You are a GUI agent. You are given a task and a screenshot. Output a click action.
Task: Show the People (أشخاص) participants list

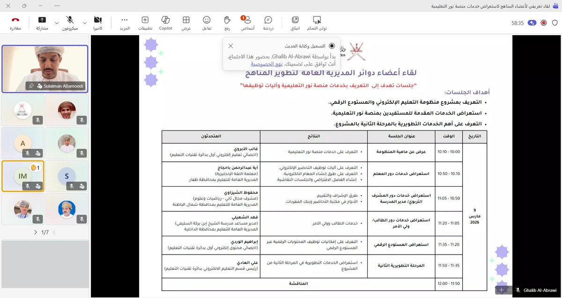[x=248, y=23]
